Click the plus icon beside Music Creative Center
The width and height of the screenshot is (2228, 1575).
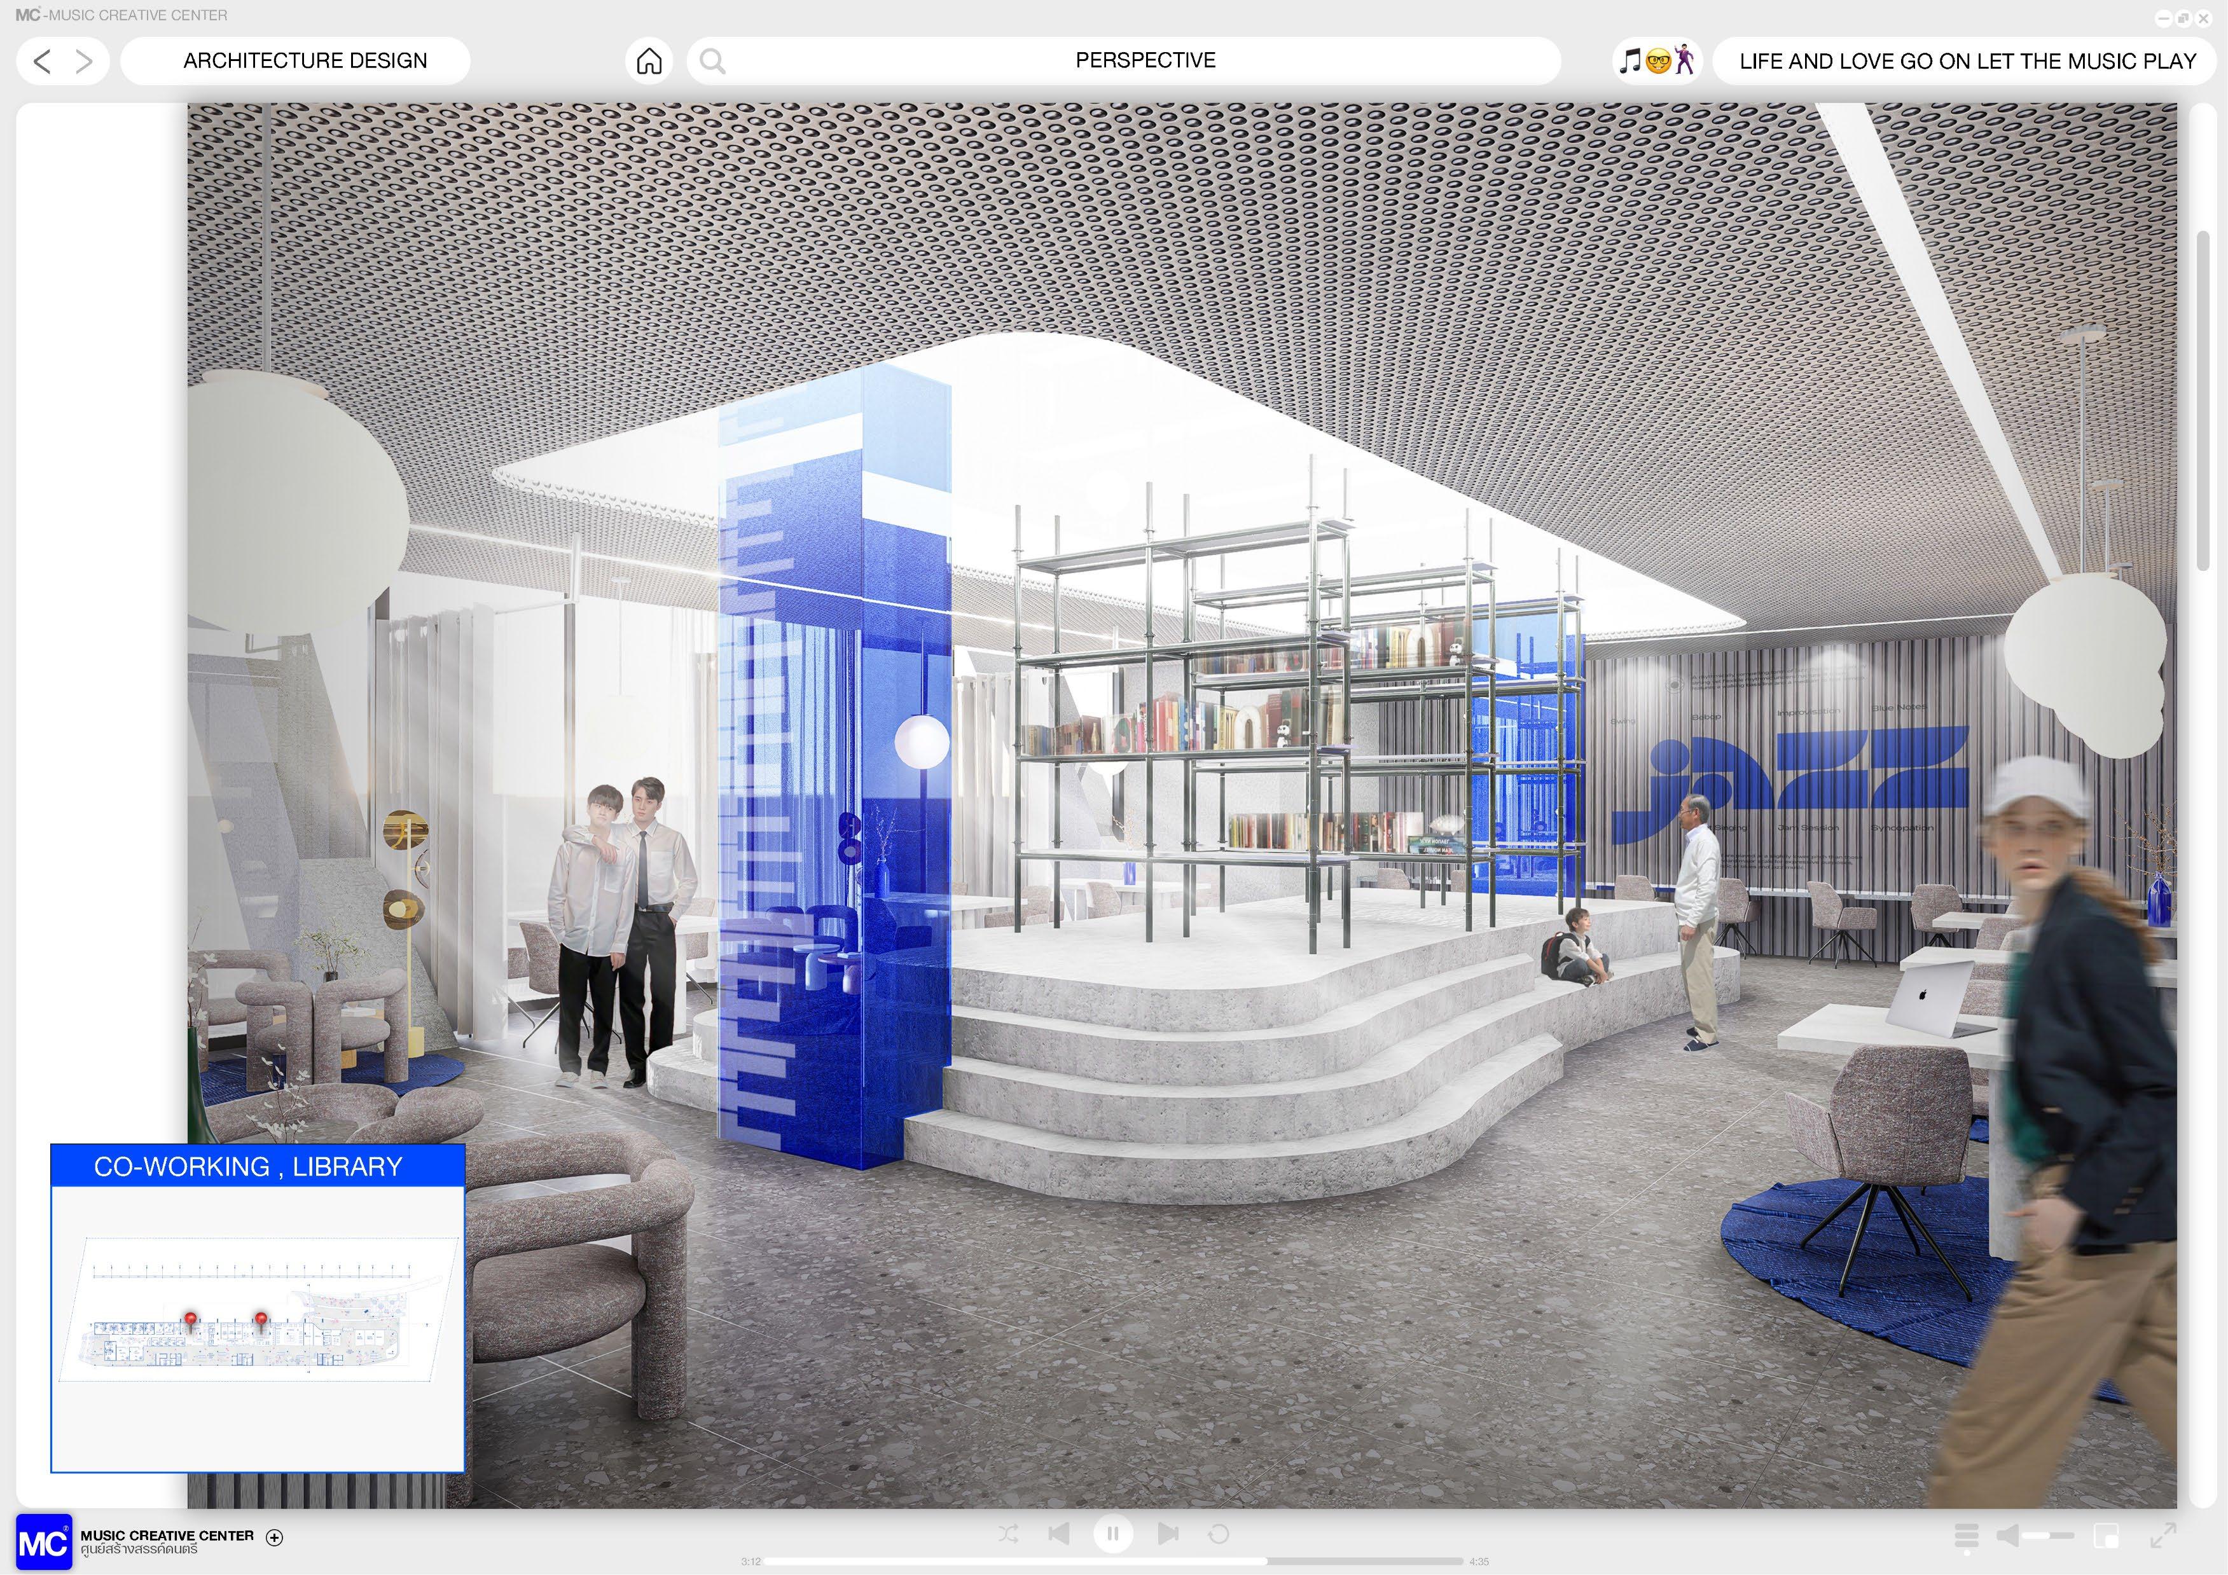pyautogui.click(x=275, y=1537)
